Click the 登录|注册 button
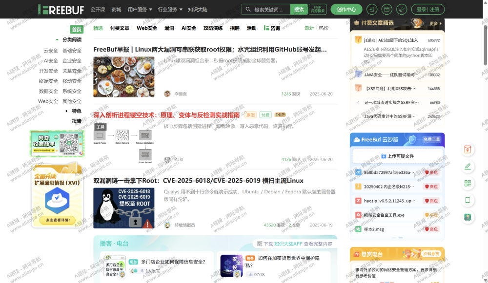488x283 pixels. [x=428, y=9]
